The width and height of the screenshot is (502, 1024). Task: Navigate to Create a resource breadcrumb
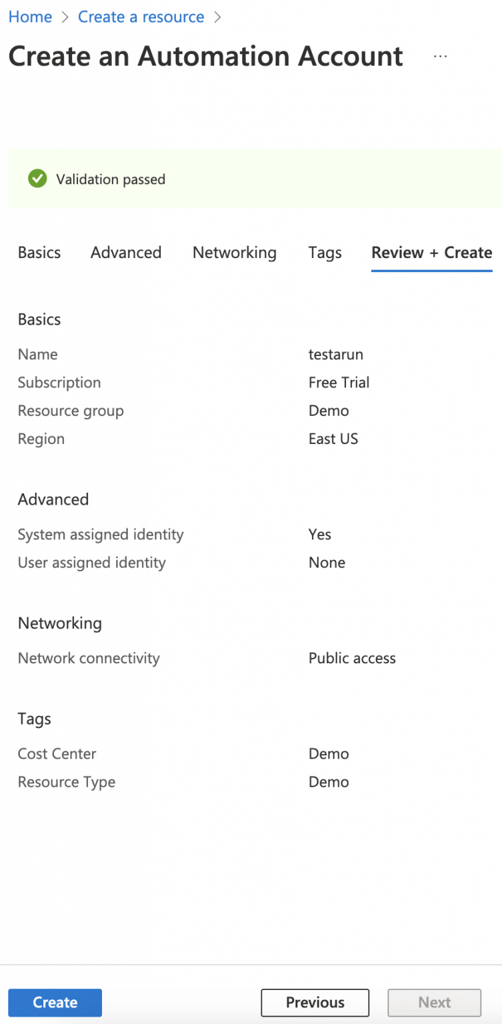click(141, 17)
